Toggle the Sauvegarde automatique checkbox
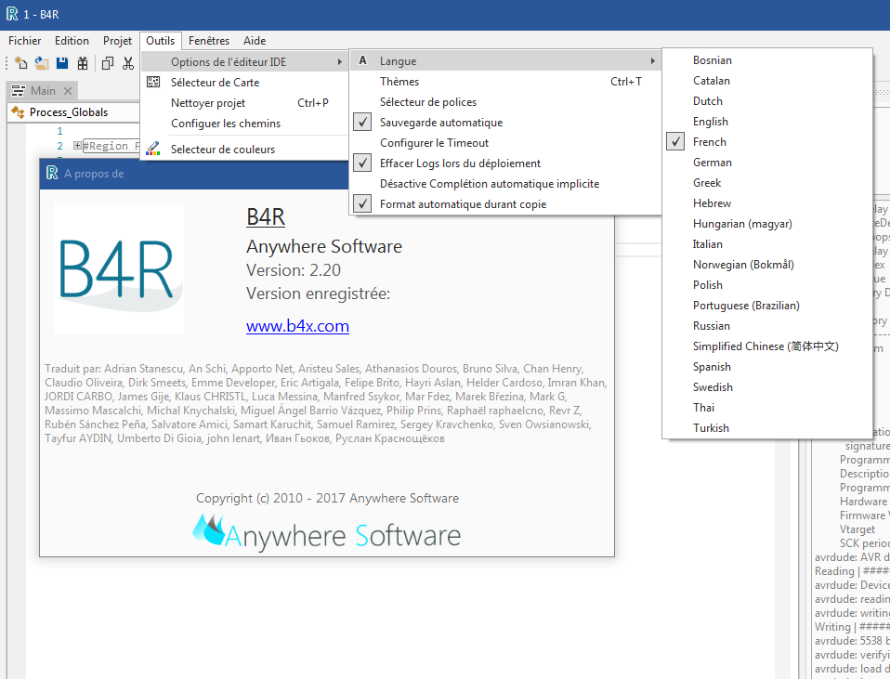The width and height of the screenshot is (890, 679). pyautogui.click(x=362, y=122)
